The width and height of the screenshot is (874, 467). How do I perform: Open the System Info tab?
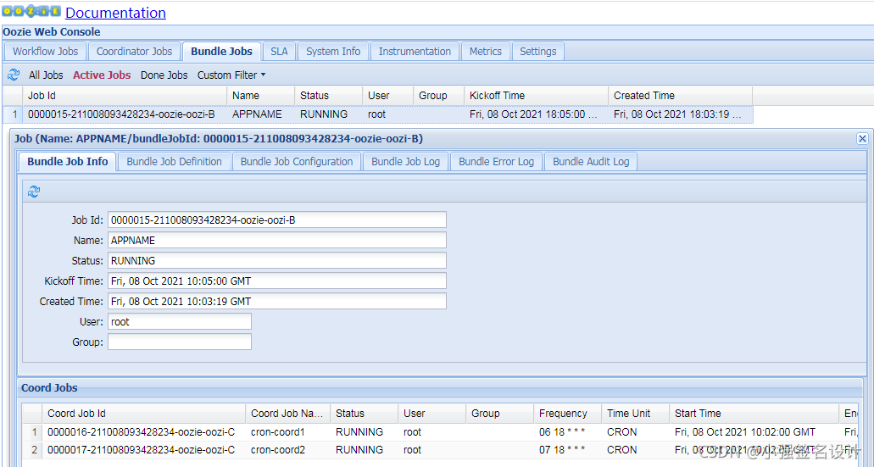coord(333,51)
